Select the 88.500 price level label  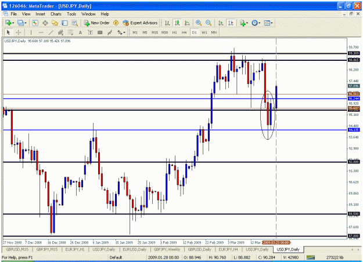[354, 214]
